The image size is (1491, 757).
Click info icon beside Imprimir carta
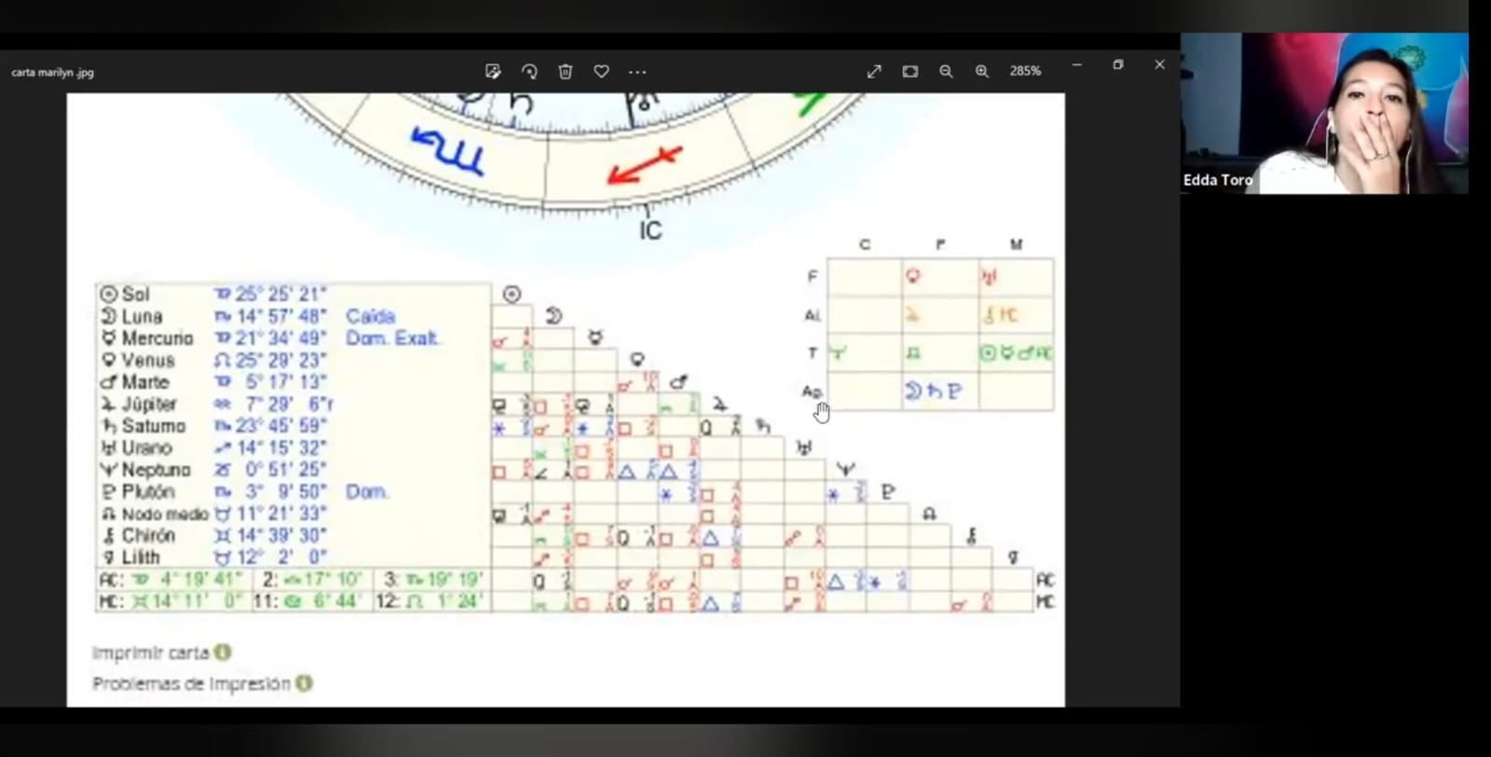click(223, 653)
